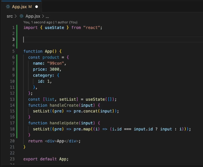Viewport: 203px width, 167px height.
Task: Open the "src" breadcrumb folder dropdown
Action: pyautogui.click(x=10, y=16)
